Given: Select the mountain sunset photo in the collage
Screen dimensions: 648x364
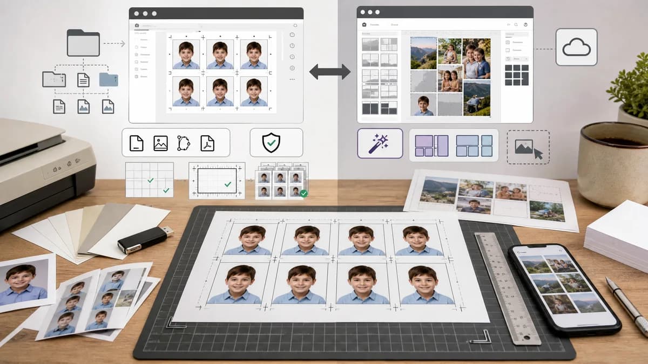Looking at the screenshot, I should [423, 53].
